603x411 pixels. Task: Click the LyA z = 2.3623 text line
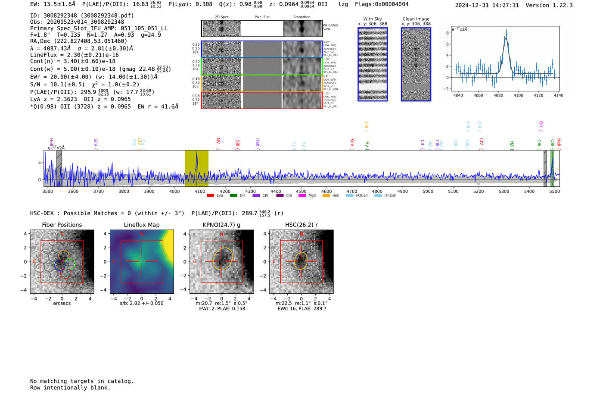81,99
